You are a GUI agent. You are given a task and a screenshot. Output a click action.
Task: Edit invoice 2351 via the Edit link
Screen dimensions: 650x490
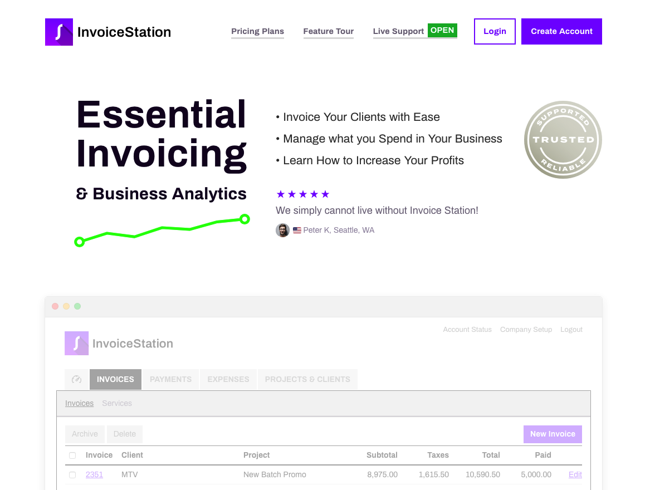[x=575, y=474]
